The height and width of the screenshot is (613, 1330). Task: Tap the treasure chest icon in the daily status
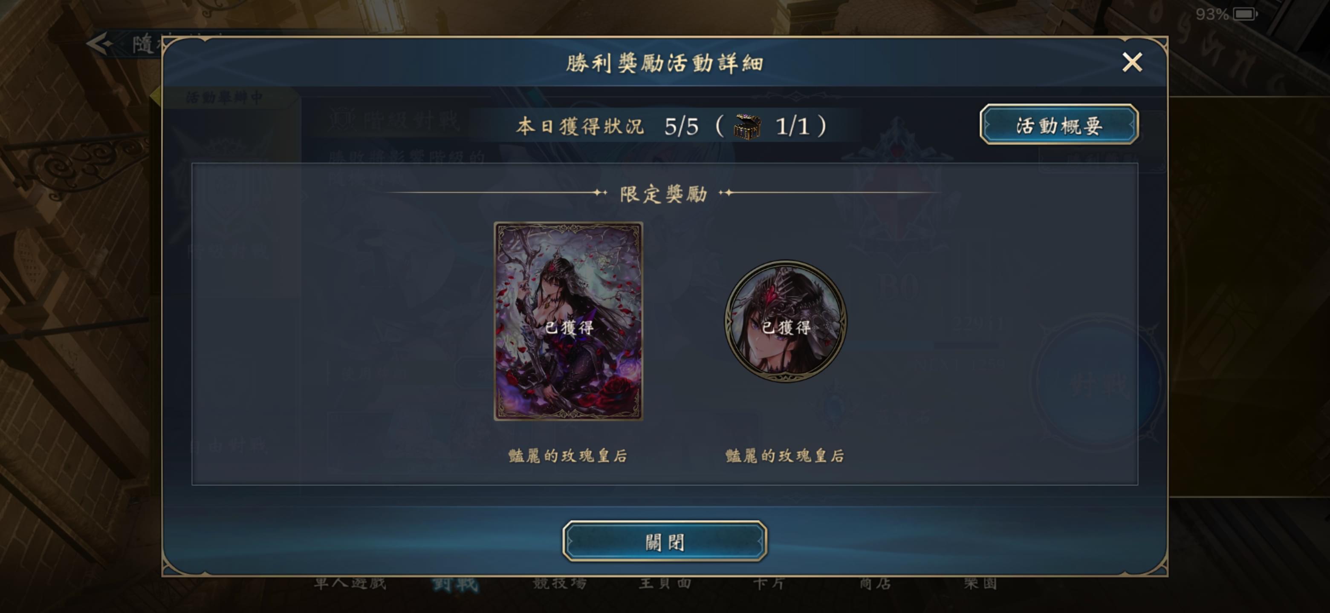pyautogui.click(x=747, y=127)
